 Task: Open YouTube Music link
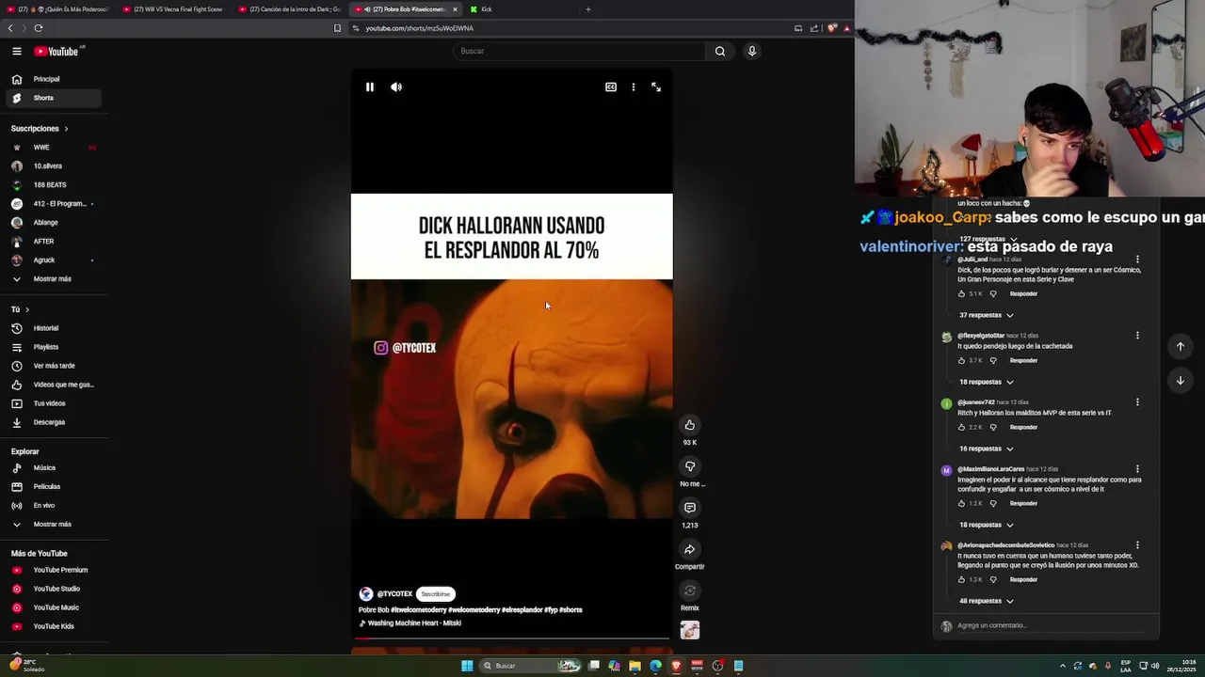click(x=53, y=607)
